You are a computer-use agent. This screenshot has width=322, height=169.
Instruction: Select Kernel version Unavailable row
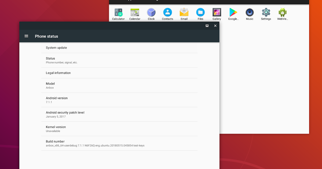click(x=119, y=129)
